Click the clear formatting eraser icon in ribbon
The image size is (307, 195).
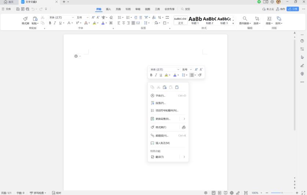(x=112, y=17)
